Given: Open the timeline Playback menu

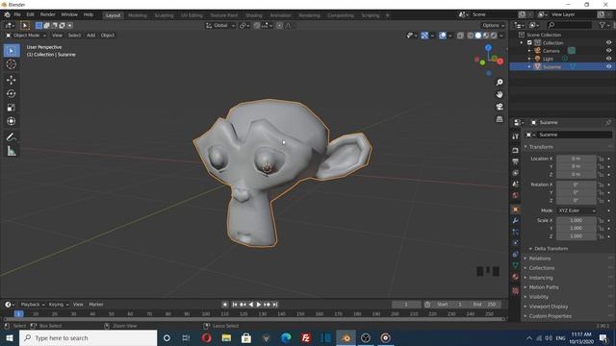Looking at the screenshot, I should click(32, 305).
